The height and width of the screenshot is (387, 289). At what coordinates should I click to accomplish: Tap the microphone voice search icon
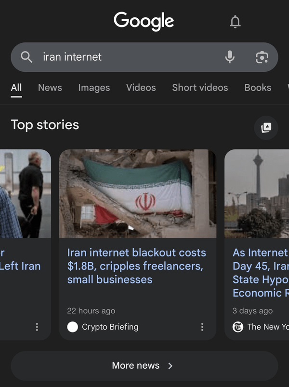pos(230,57)
